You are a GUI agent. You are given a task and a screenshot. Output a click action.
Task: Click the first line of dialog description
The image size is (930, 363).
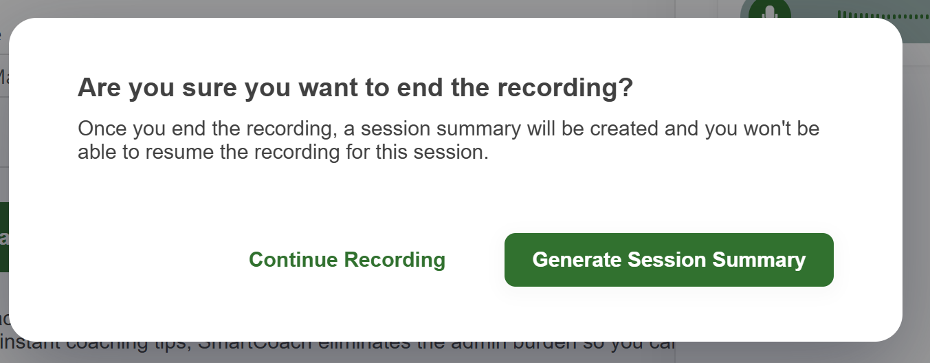click(x=448, y=129)
